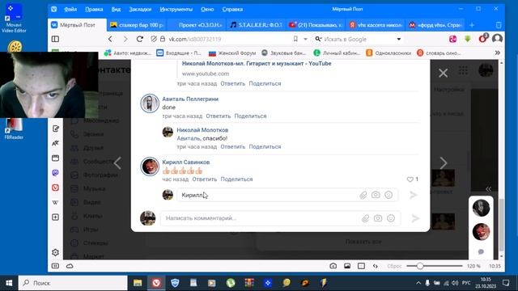Open Windows Start button
This screenshot has width=518, height=291.
pyautogui.click(x=9, y=283)
